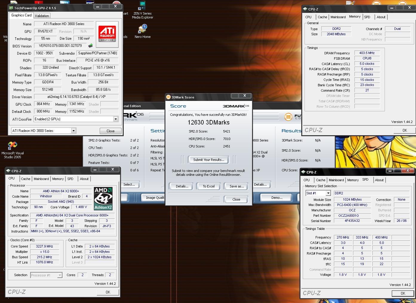Open Cache tab in CPU-Z Slot Selection window
The image size is (416, 303).
[x=321, y=180]
